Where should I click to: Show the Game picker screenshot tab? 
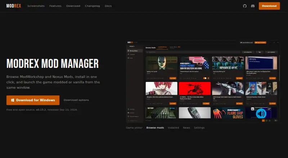click(134, 127)
